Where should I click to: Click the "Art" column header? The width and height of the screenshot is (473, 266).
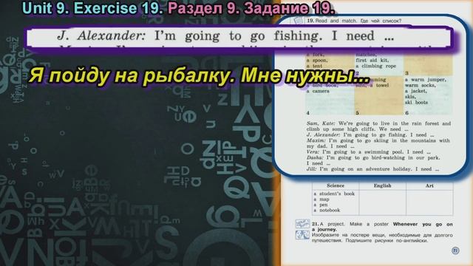(429, 185)
